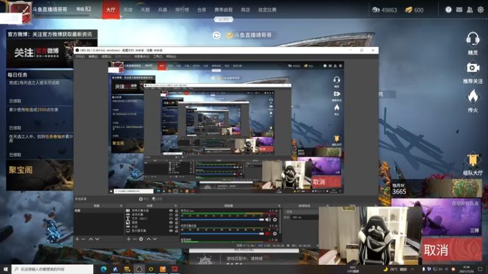Toggle the lock on 视频采集设备 source
This screenshot has width=488, height=274.
176,210
